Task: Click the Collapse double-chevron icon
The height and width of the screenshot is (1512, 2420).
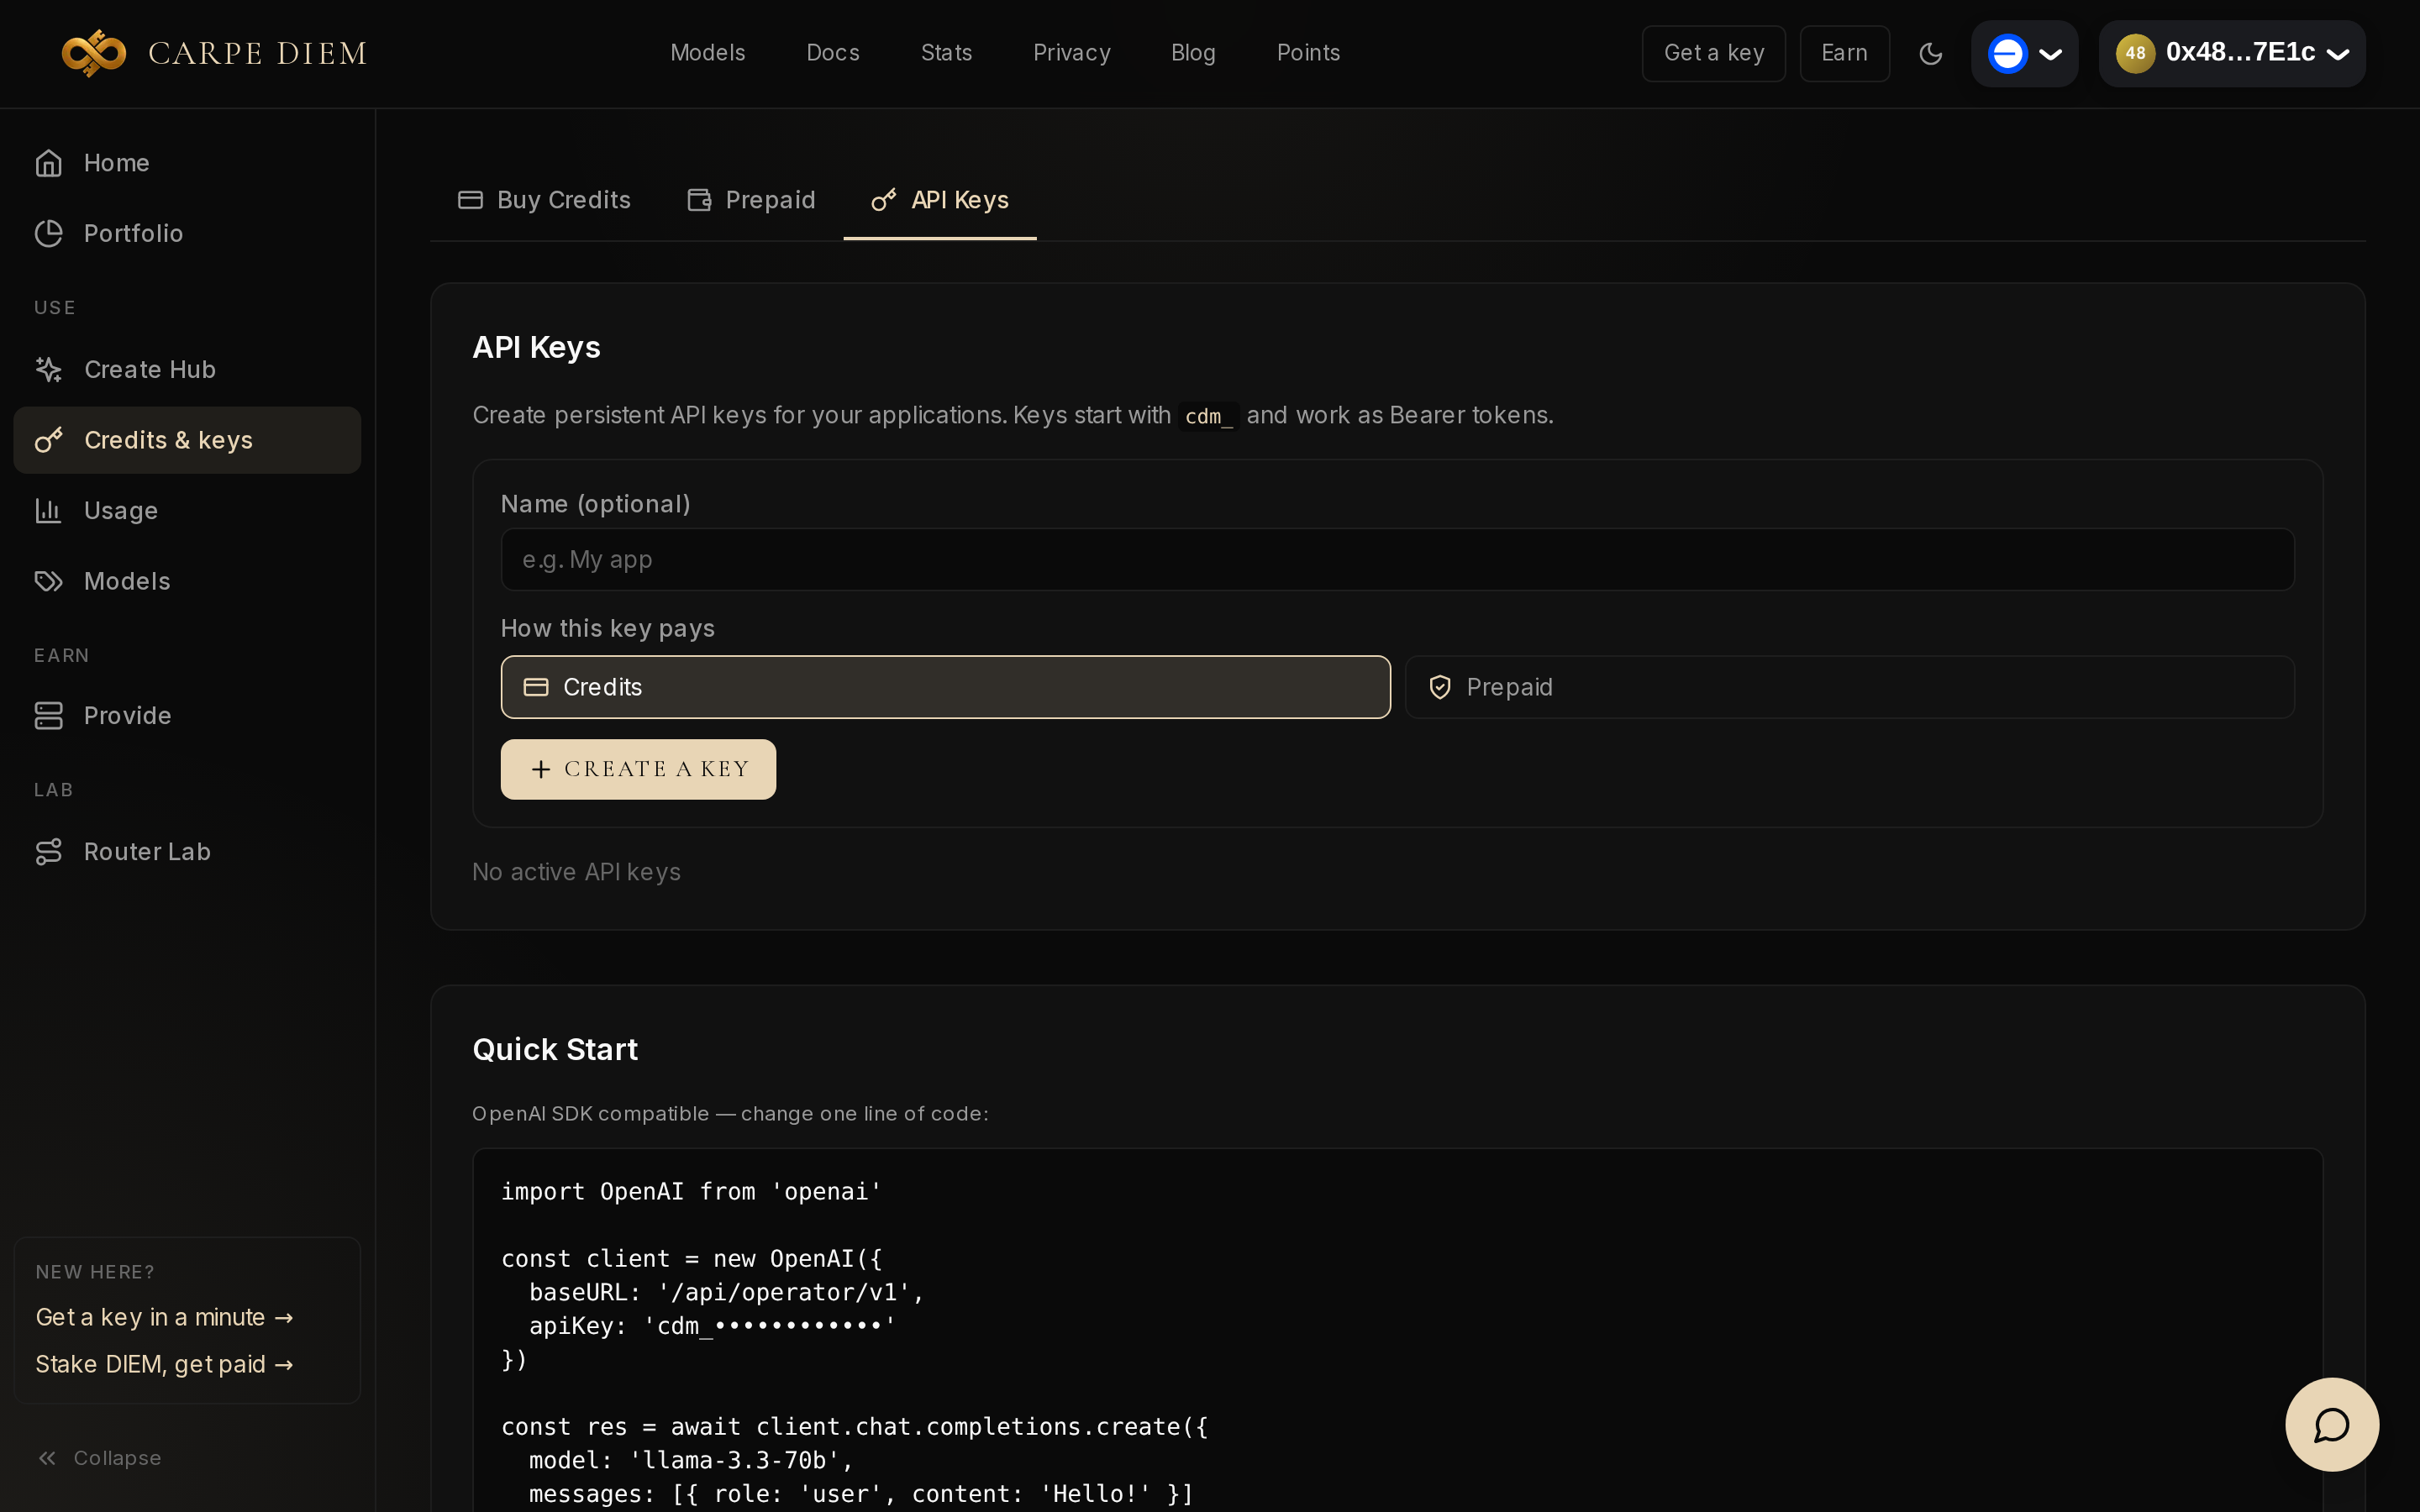Action: click(x=47, y=1458)
